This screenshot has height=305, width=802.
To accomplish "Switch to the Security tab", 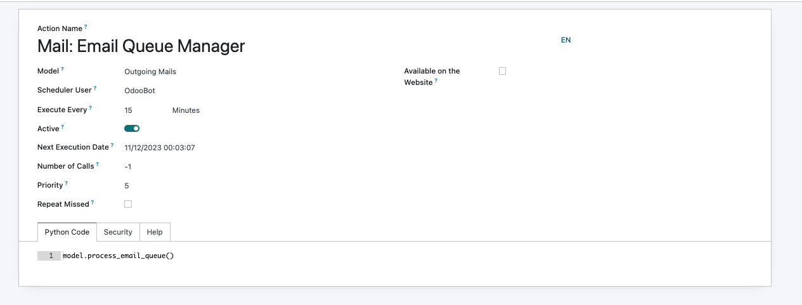I will (118, 232).
